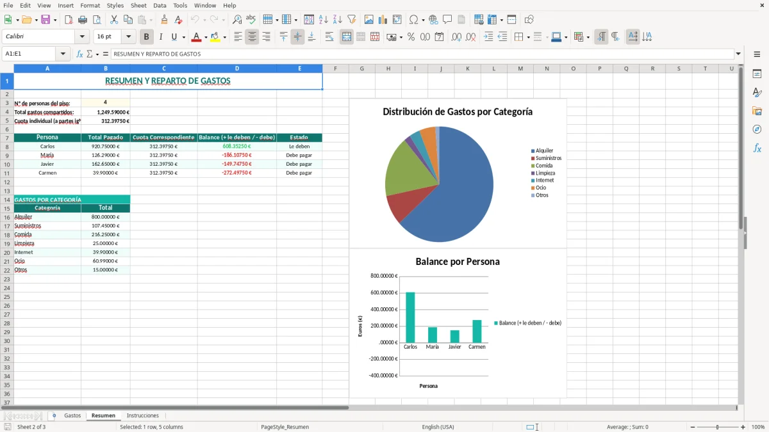Open the Font Name dropdown
The width and height of the screenshot is (769, 432).
click(x=82, y=37)
